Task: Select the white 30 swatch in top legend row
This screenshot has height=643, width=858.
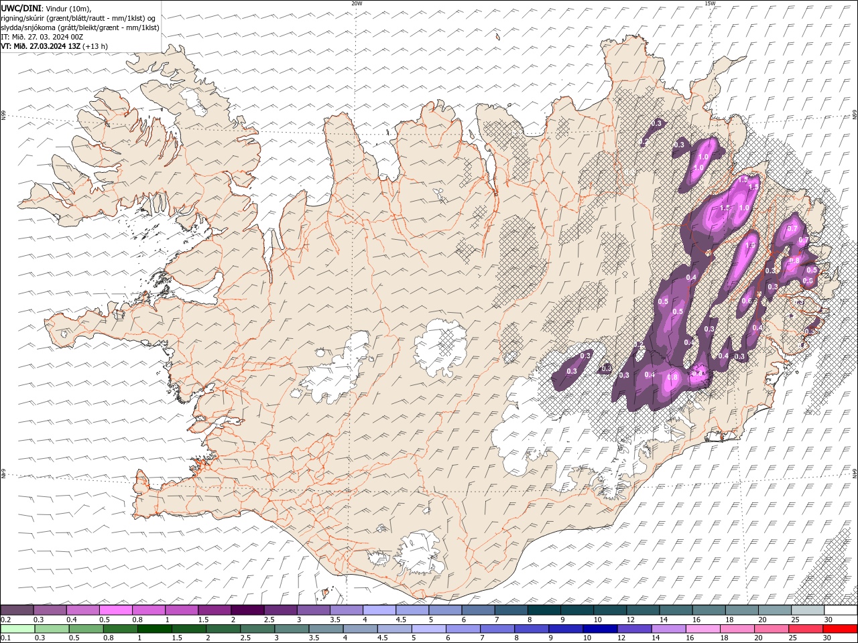Action: tap(841, 610)
